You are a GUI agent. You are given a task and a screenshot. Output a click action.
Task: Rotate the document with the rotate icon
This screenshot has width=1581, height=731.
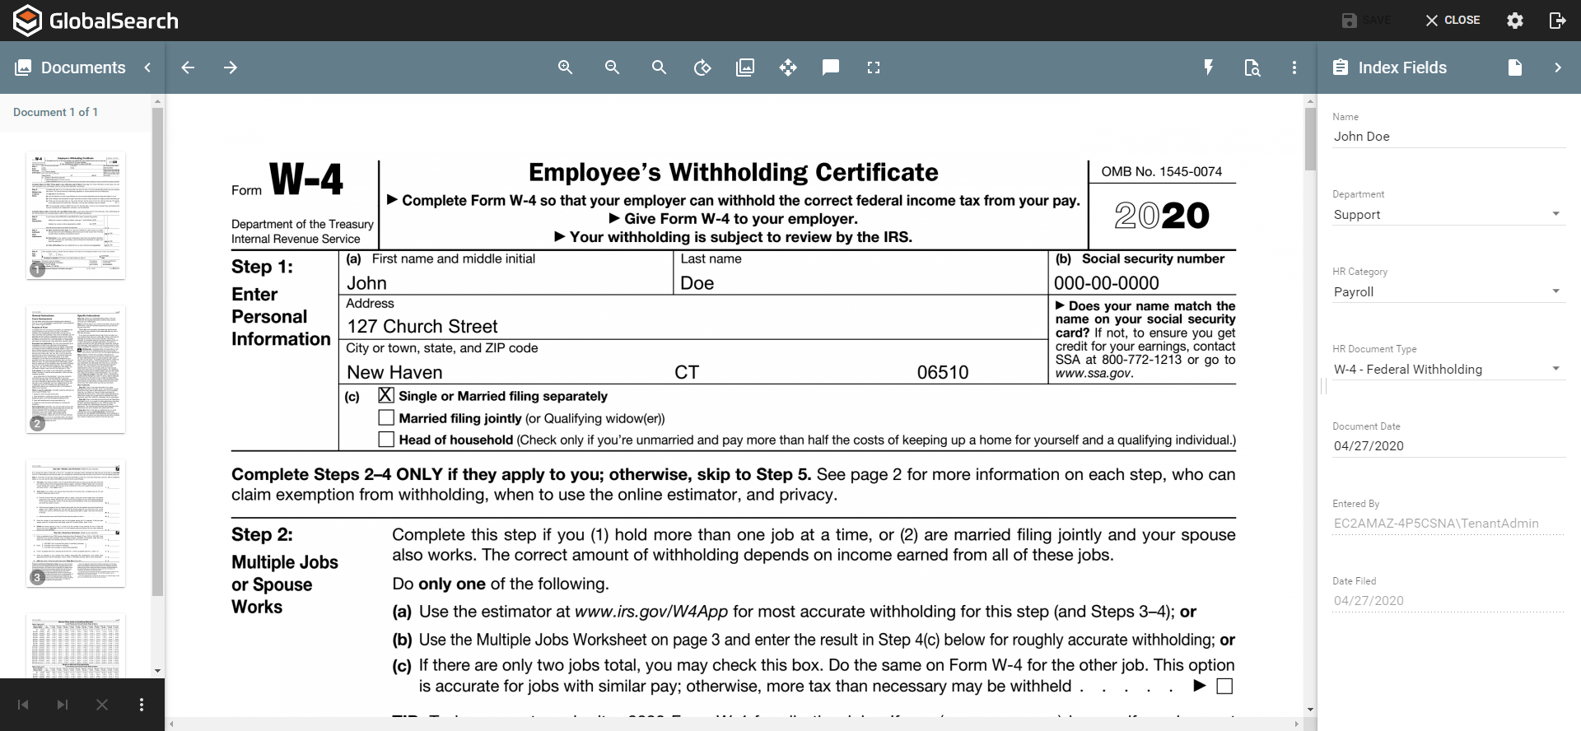[x=702, y=68]
